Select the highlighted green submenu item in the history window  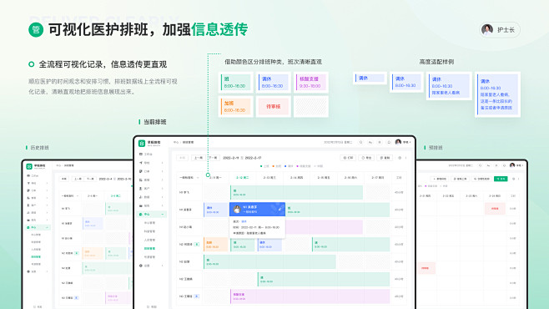tap(36, 256)
